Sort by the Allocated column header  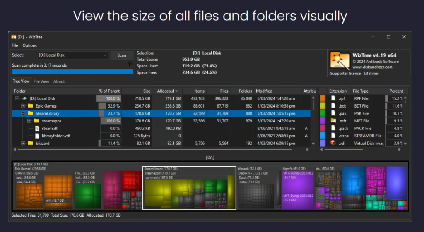[167, 91]
